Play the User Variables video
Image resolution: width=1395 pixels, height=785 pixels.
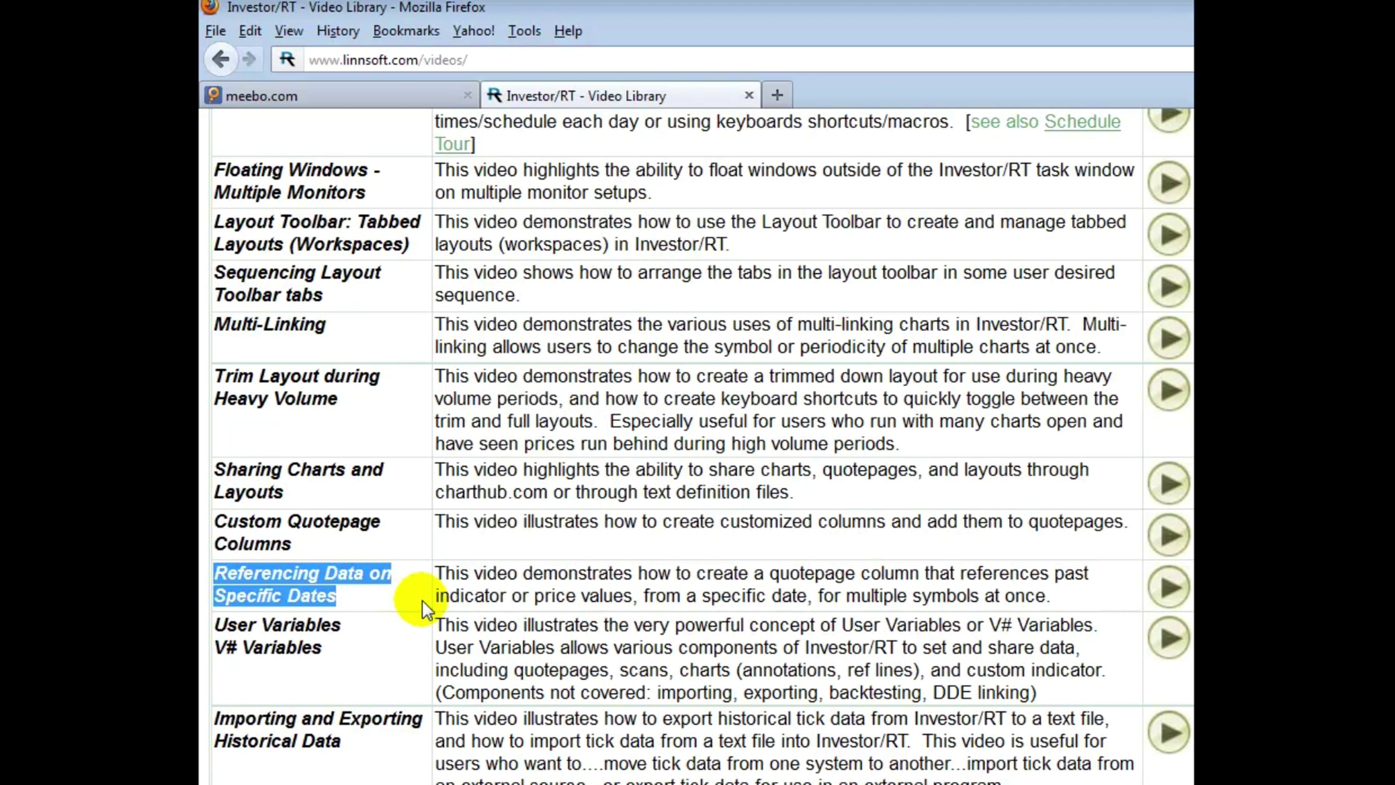1168,638
